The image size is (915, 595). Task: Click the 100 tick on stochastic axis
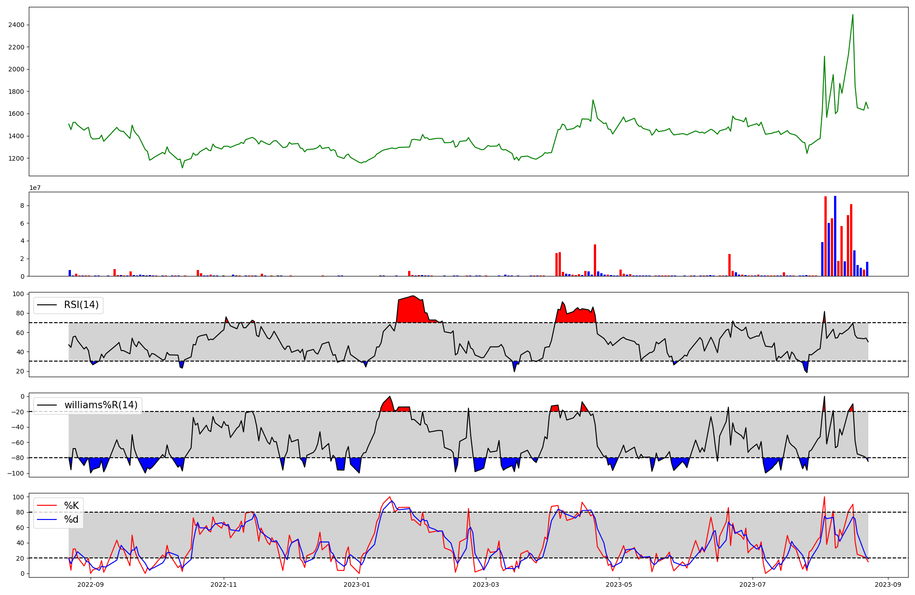[x=19, y=497]
